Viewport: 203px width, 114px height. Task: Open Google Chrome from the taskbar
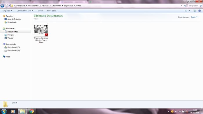(31, 111)
